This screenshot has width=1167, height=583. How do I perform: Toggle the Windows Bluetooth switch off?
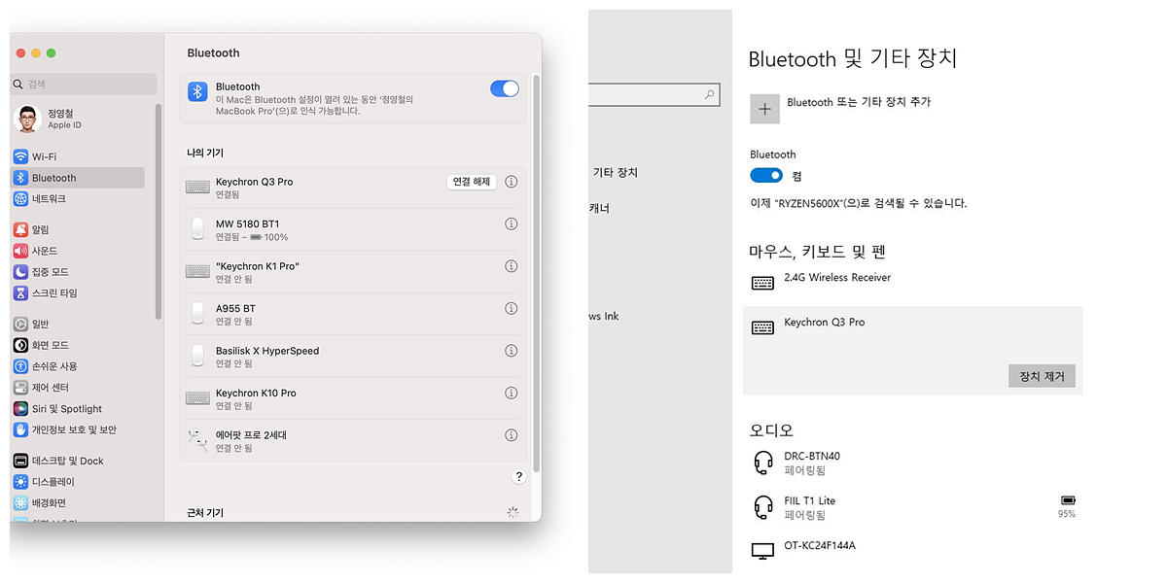coord(766,176)
